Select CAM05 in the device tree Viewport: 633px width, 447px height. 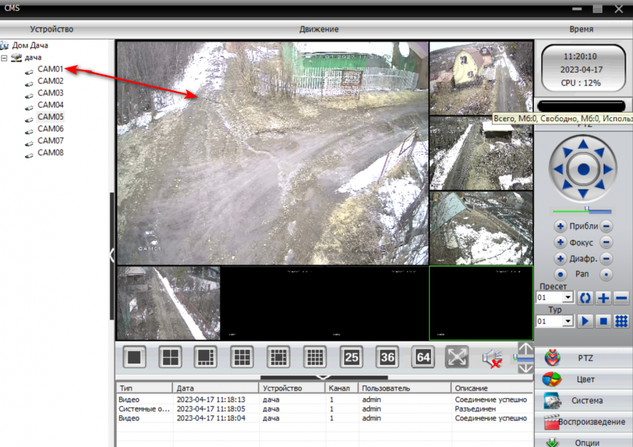[x=50, y=117]
